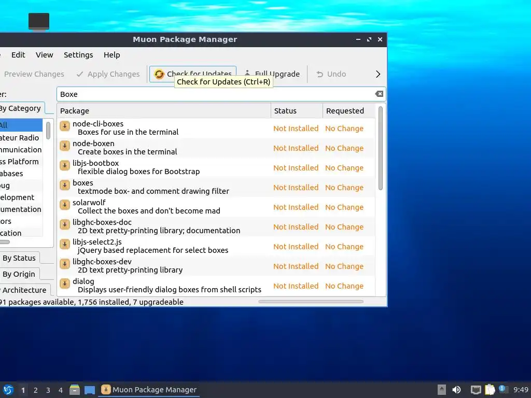
Task: Click Preview Changes in the toolbar
Action: [33, 74]
